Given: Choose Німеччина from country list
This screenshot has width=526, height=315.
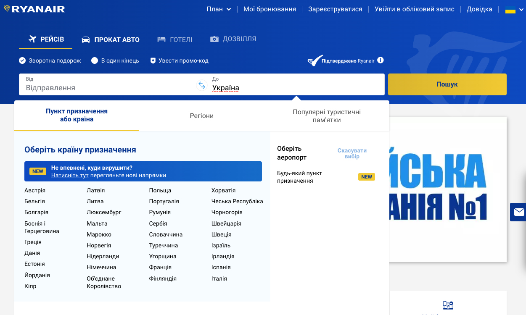Looking at the screenshot, I should pos(101,267).
